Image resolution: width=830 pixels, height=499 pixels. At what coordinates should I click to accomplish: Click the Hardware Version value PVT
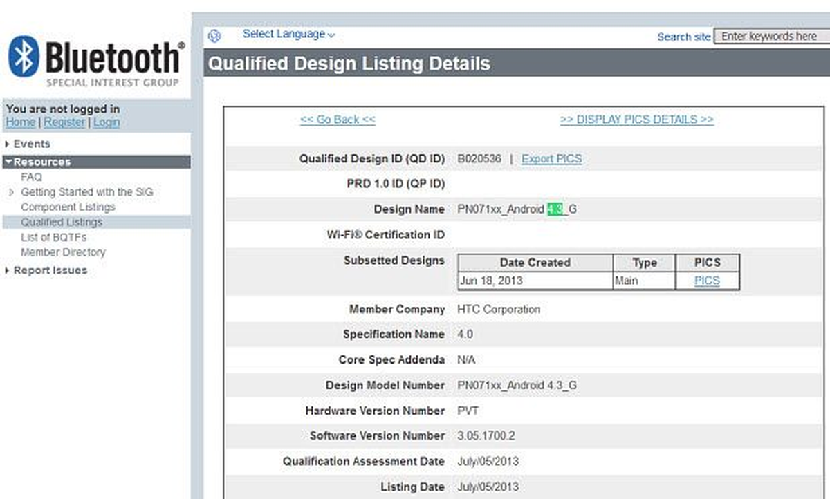pos(468,411)
